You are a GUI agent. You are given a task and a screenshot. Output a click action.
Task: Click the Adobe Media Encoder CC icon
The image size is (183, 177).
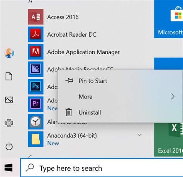click(36, 69)
